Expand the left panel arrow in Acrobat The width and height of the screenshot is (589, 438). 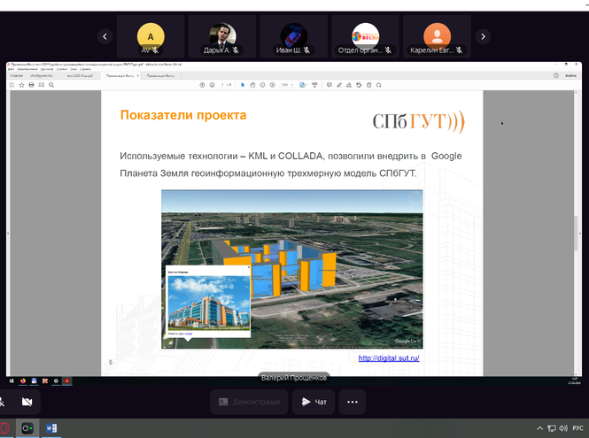[x=8, y=234]
